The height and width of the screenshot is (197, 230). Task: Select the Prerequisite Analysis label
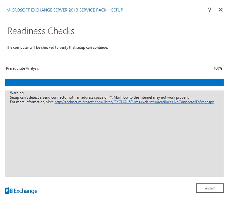click(22, 68)
